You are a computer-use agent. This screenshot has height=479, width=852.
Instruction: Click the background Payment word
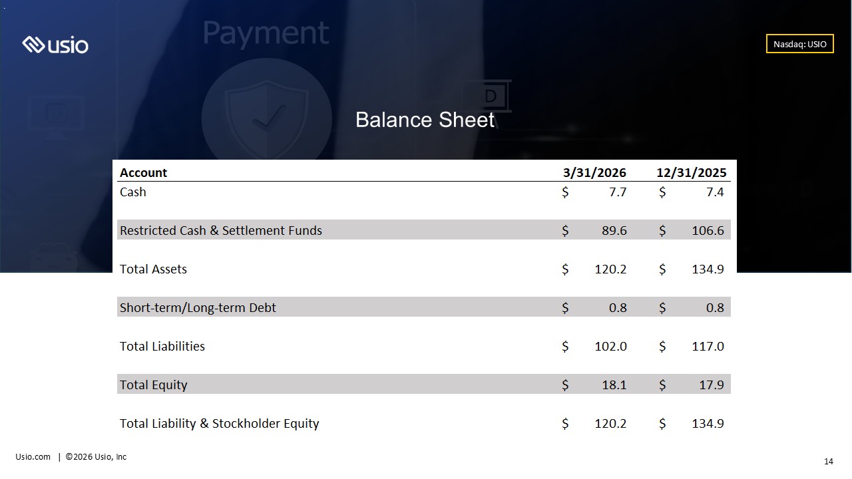266,33
